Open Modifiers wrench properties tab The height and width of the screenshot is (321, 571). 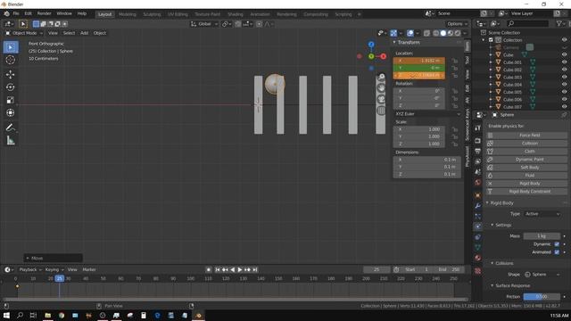478,206
